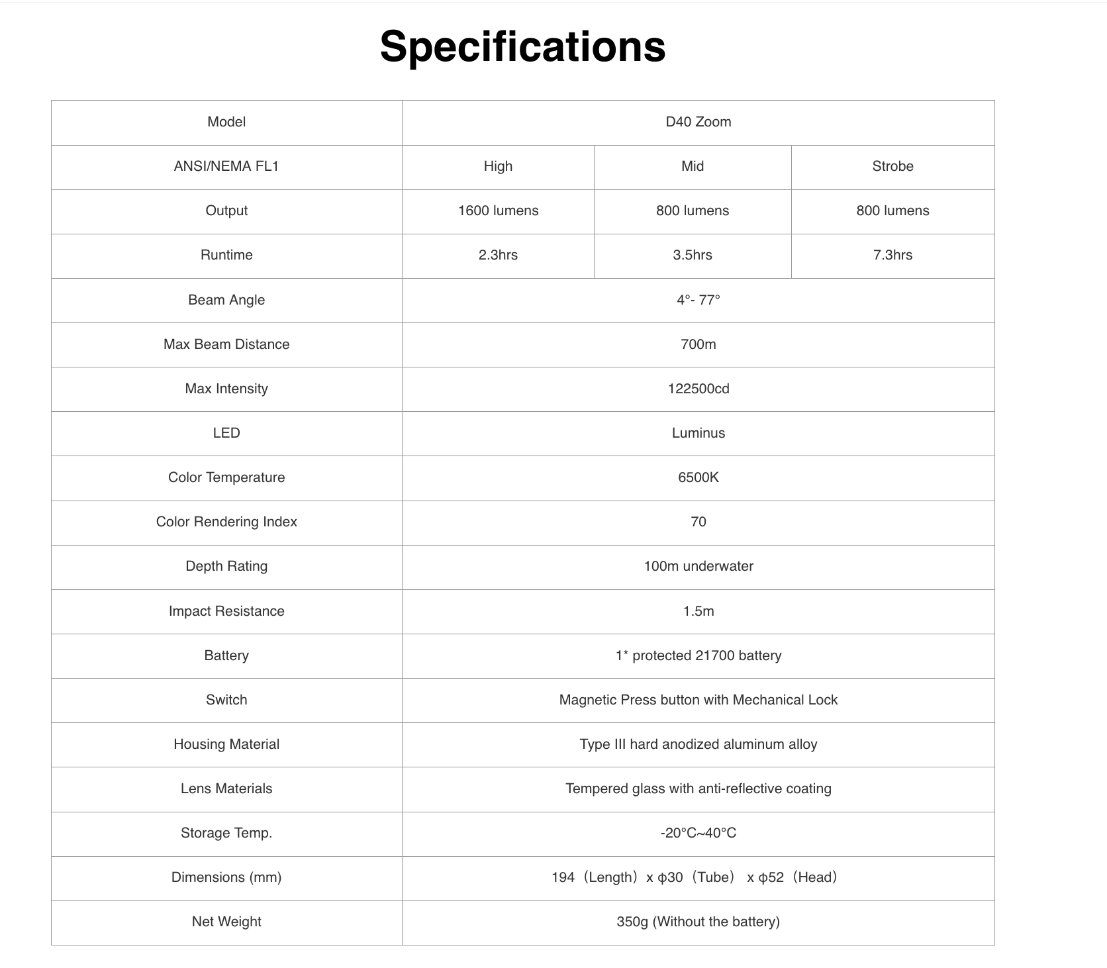
Task: Click the Tempered glass lens materials text
Action: click(698, 789)
